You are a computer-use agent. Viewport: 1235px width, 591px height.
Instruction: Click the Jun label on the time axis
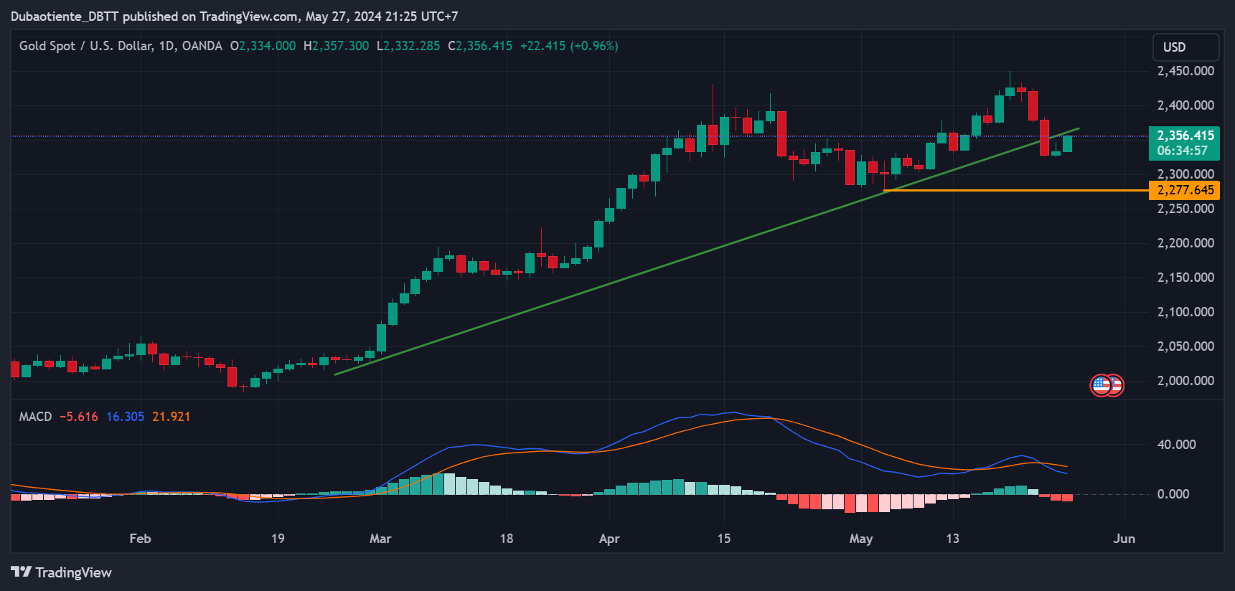[x=1124, y=539]
